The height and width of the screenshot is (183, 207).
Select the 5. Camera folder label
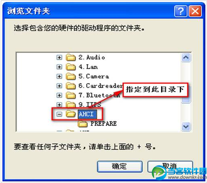(94, 76)
